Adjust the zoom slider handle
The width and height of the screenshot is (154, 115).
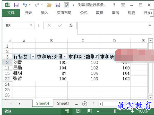115,111
